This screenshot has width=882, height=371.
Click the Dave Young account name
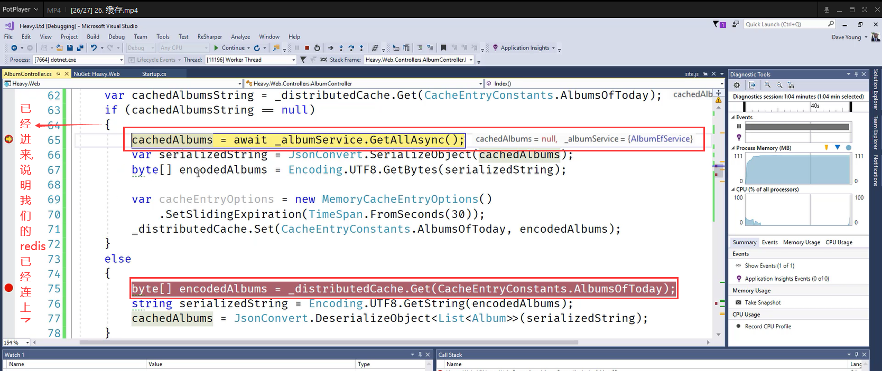click(x=846, y=37)
